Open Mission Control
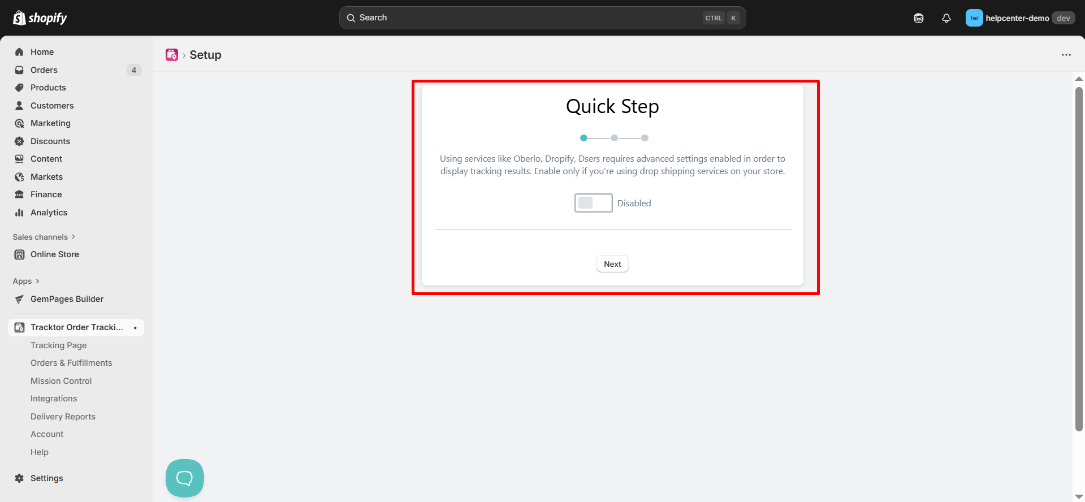 (x=61, y=381)
